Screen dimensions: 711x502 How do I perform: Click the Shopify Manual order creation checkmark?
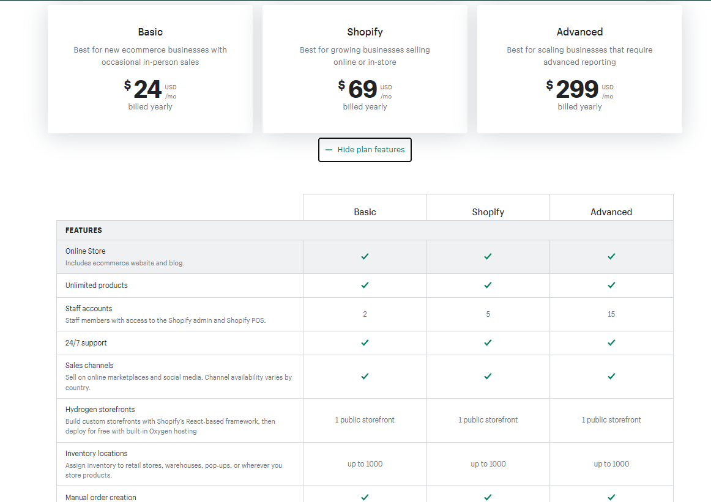488,496
